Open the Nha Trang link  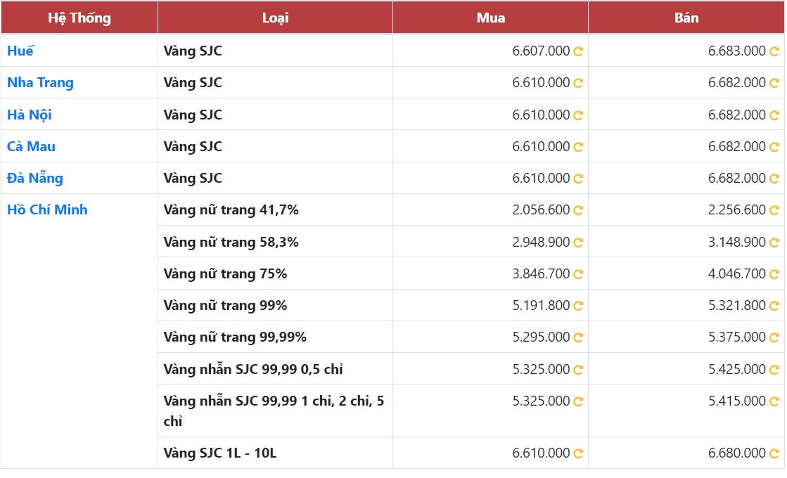coord(40,82)
